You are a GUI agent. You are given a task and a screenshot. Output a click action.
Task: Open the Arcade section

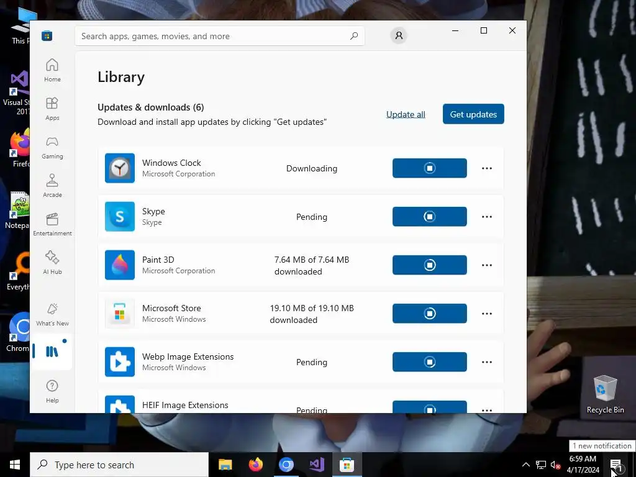(x=52, y=186)
